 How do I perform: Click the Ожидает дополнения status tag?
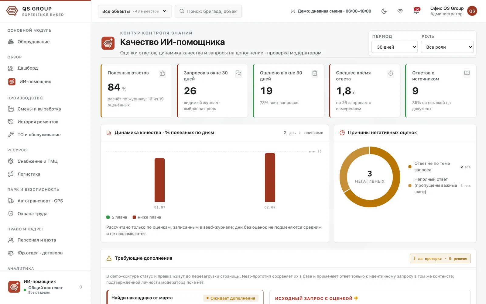pos(231,298)
